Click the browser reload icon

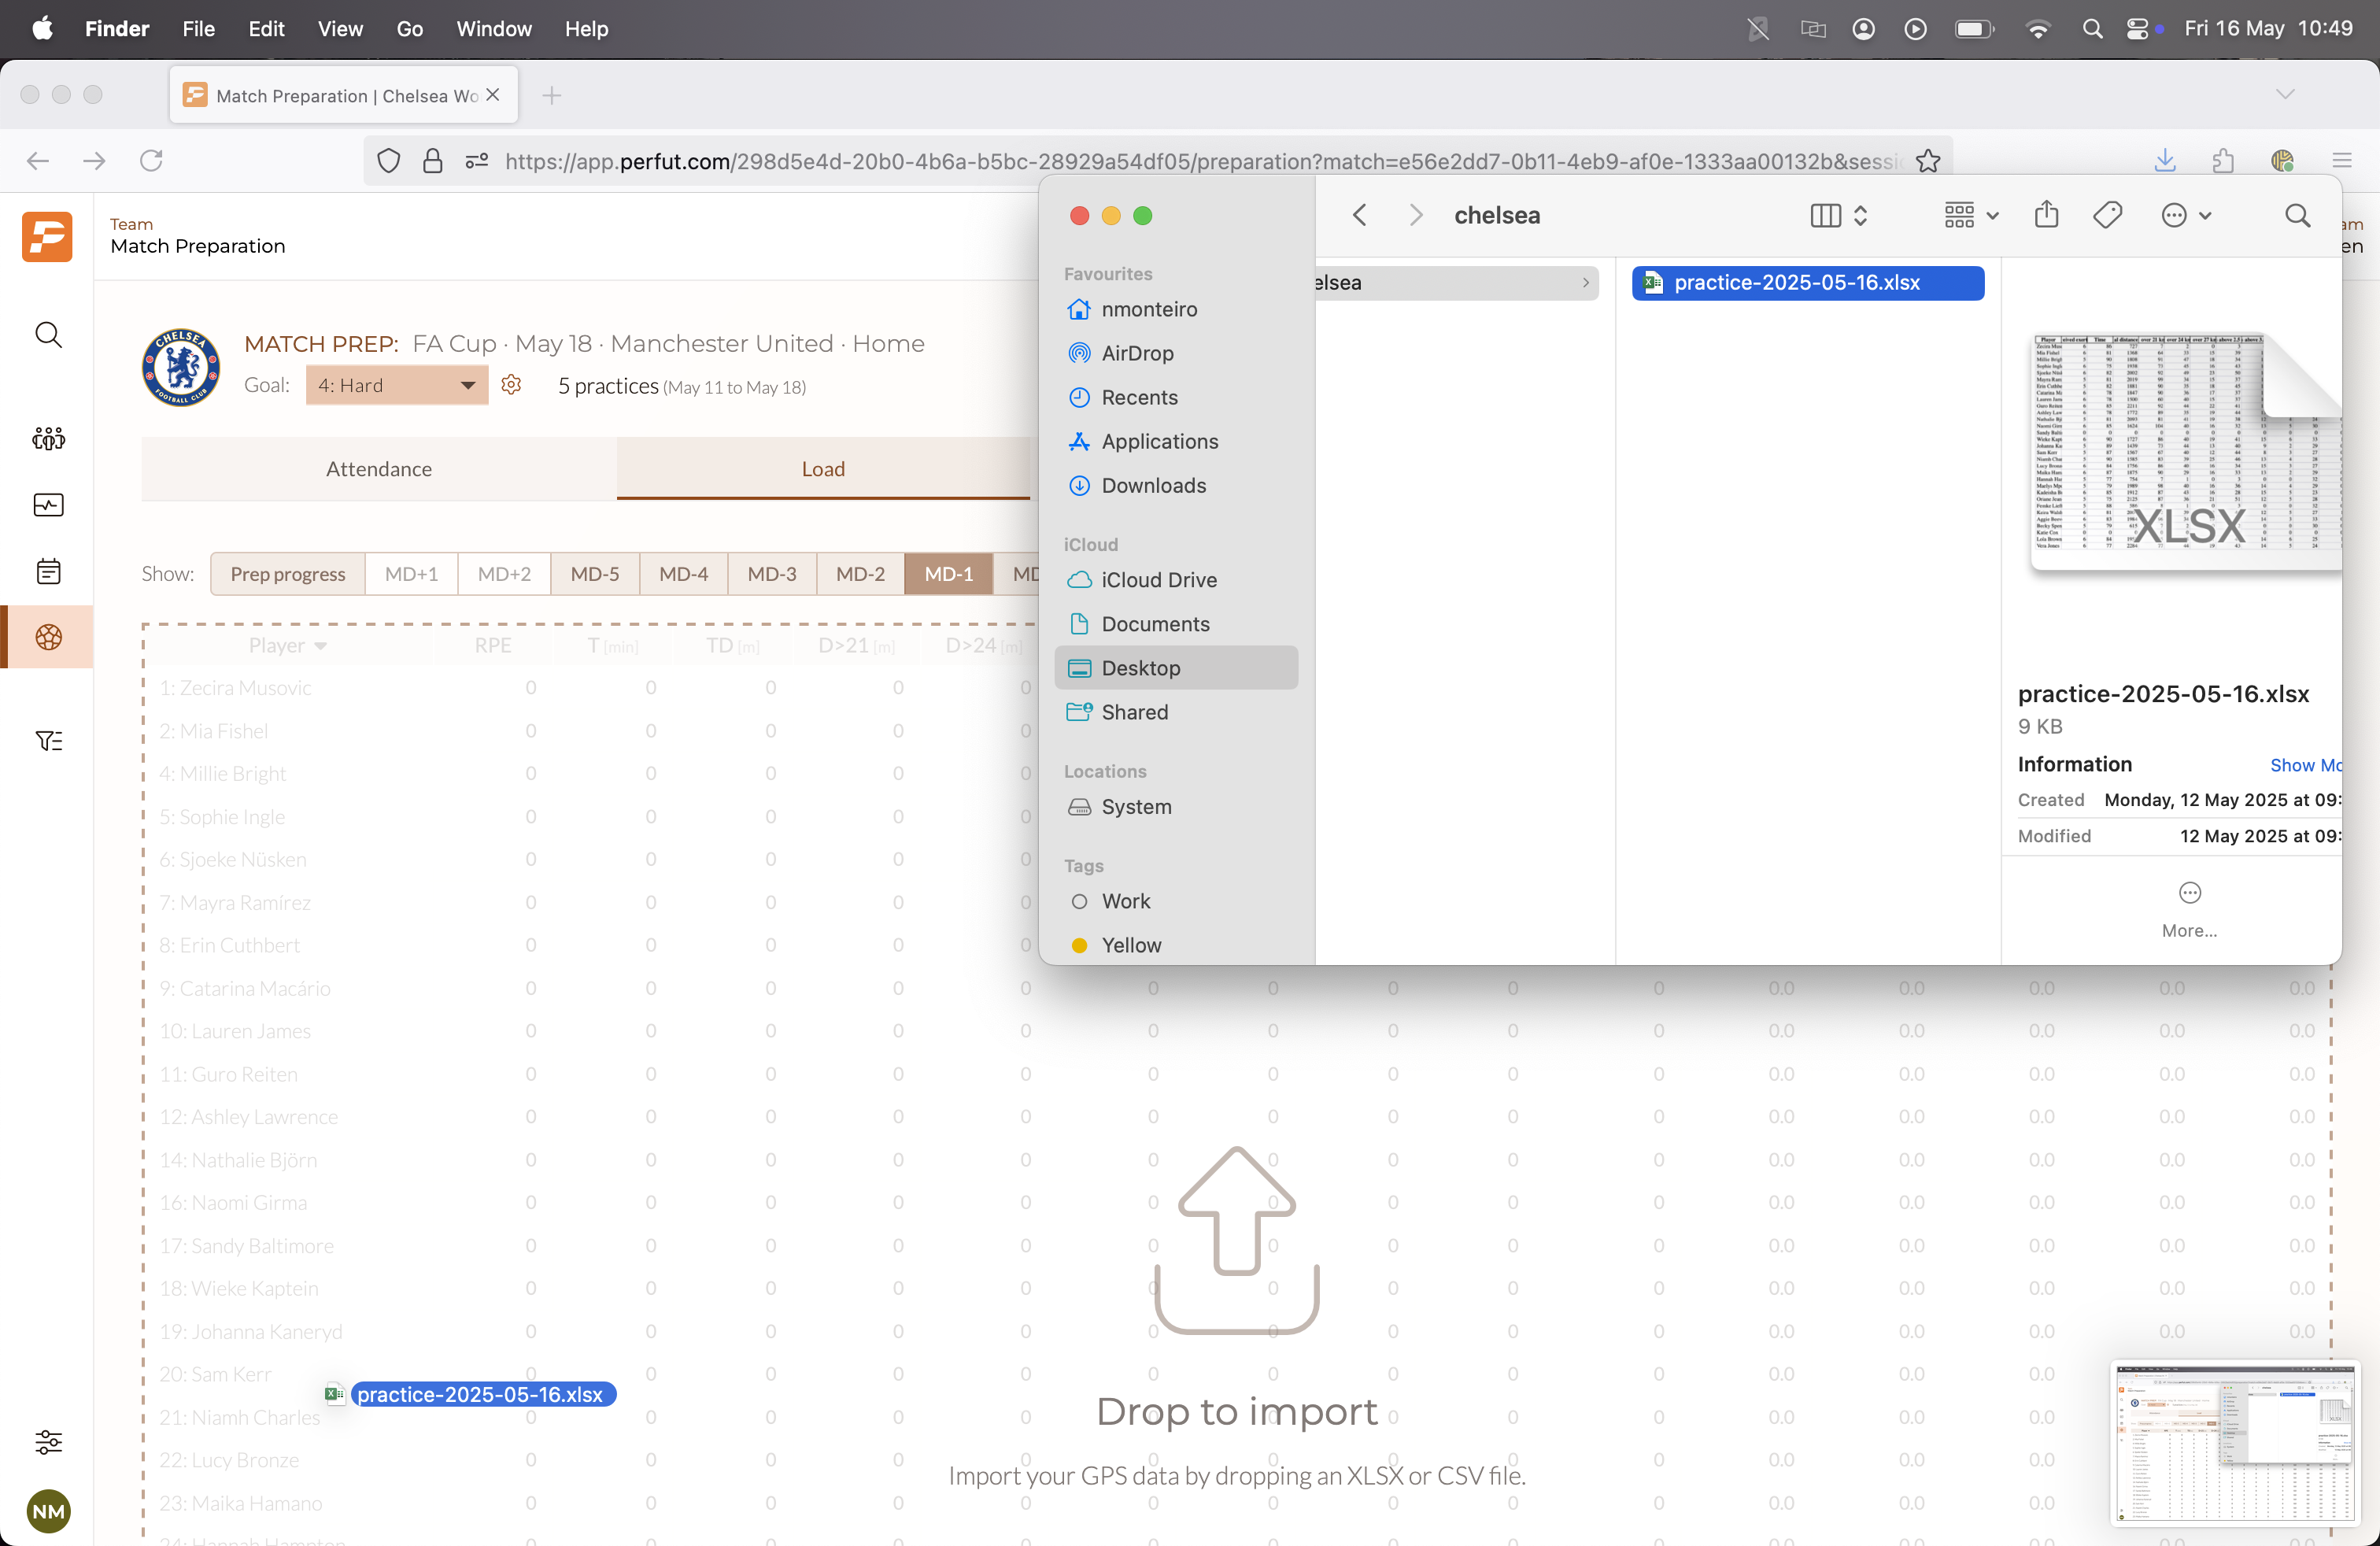151,160
